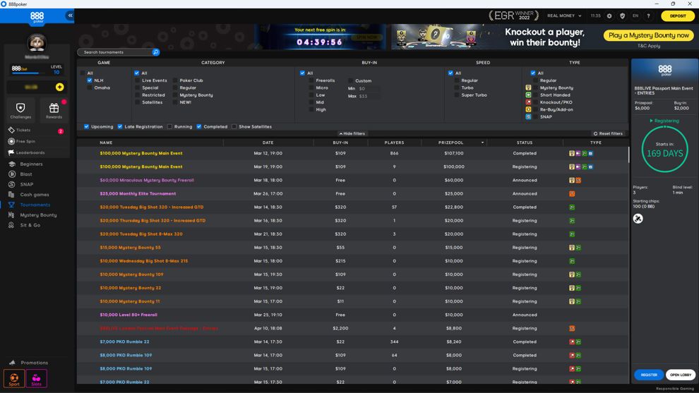Open help question mark icon
The height and width of the screenshot is (393, 699).
(649, 16)
